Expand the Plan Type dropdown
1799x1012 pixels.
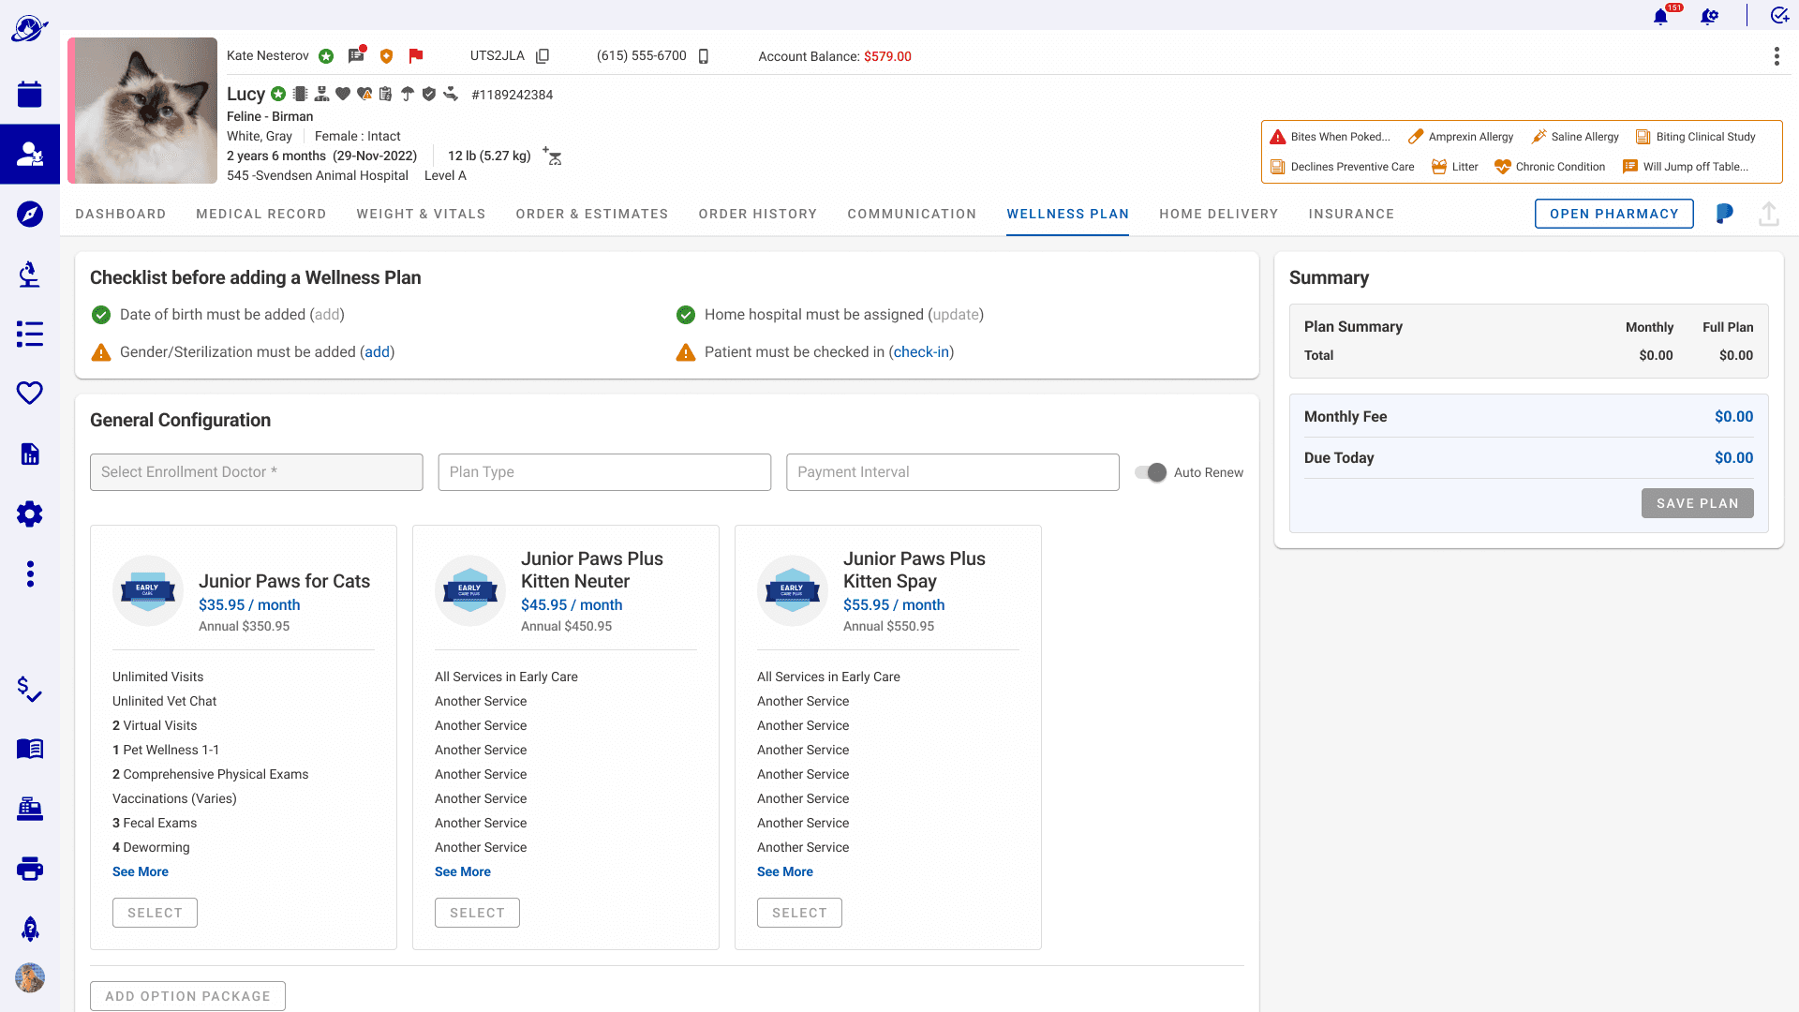tap(604, 472)
